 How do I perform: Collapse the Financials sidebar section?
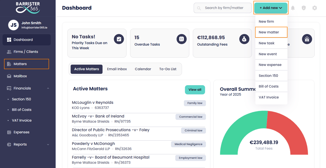pos(48,88)
